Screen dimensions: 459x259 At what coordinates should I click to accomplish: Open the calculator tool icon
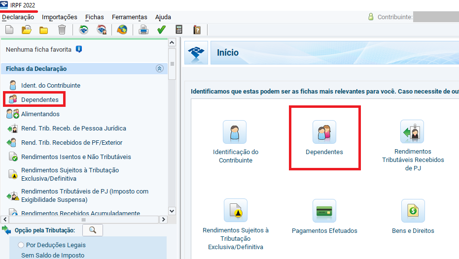[x=179, y=30]
